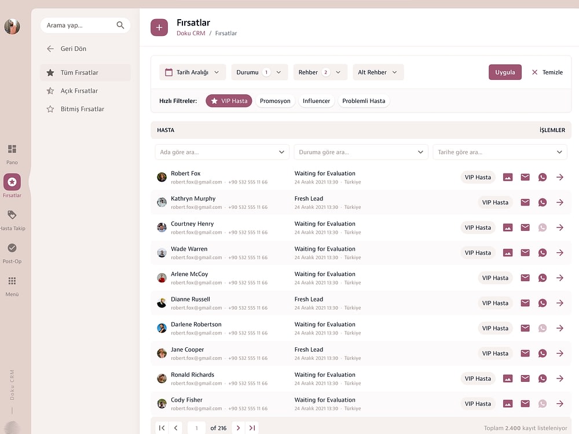Select Tüm Fırsatlar in the menu
This screenshot has width=579, height=434.
(85, 72)
